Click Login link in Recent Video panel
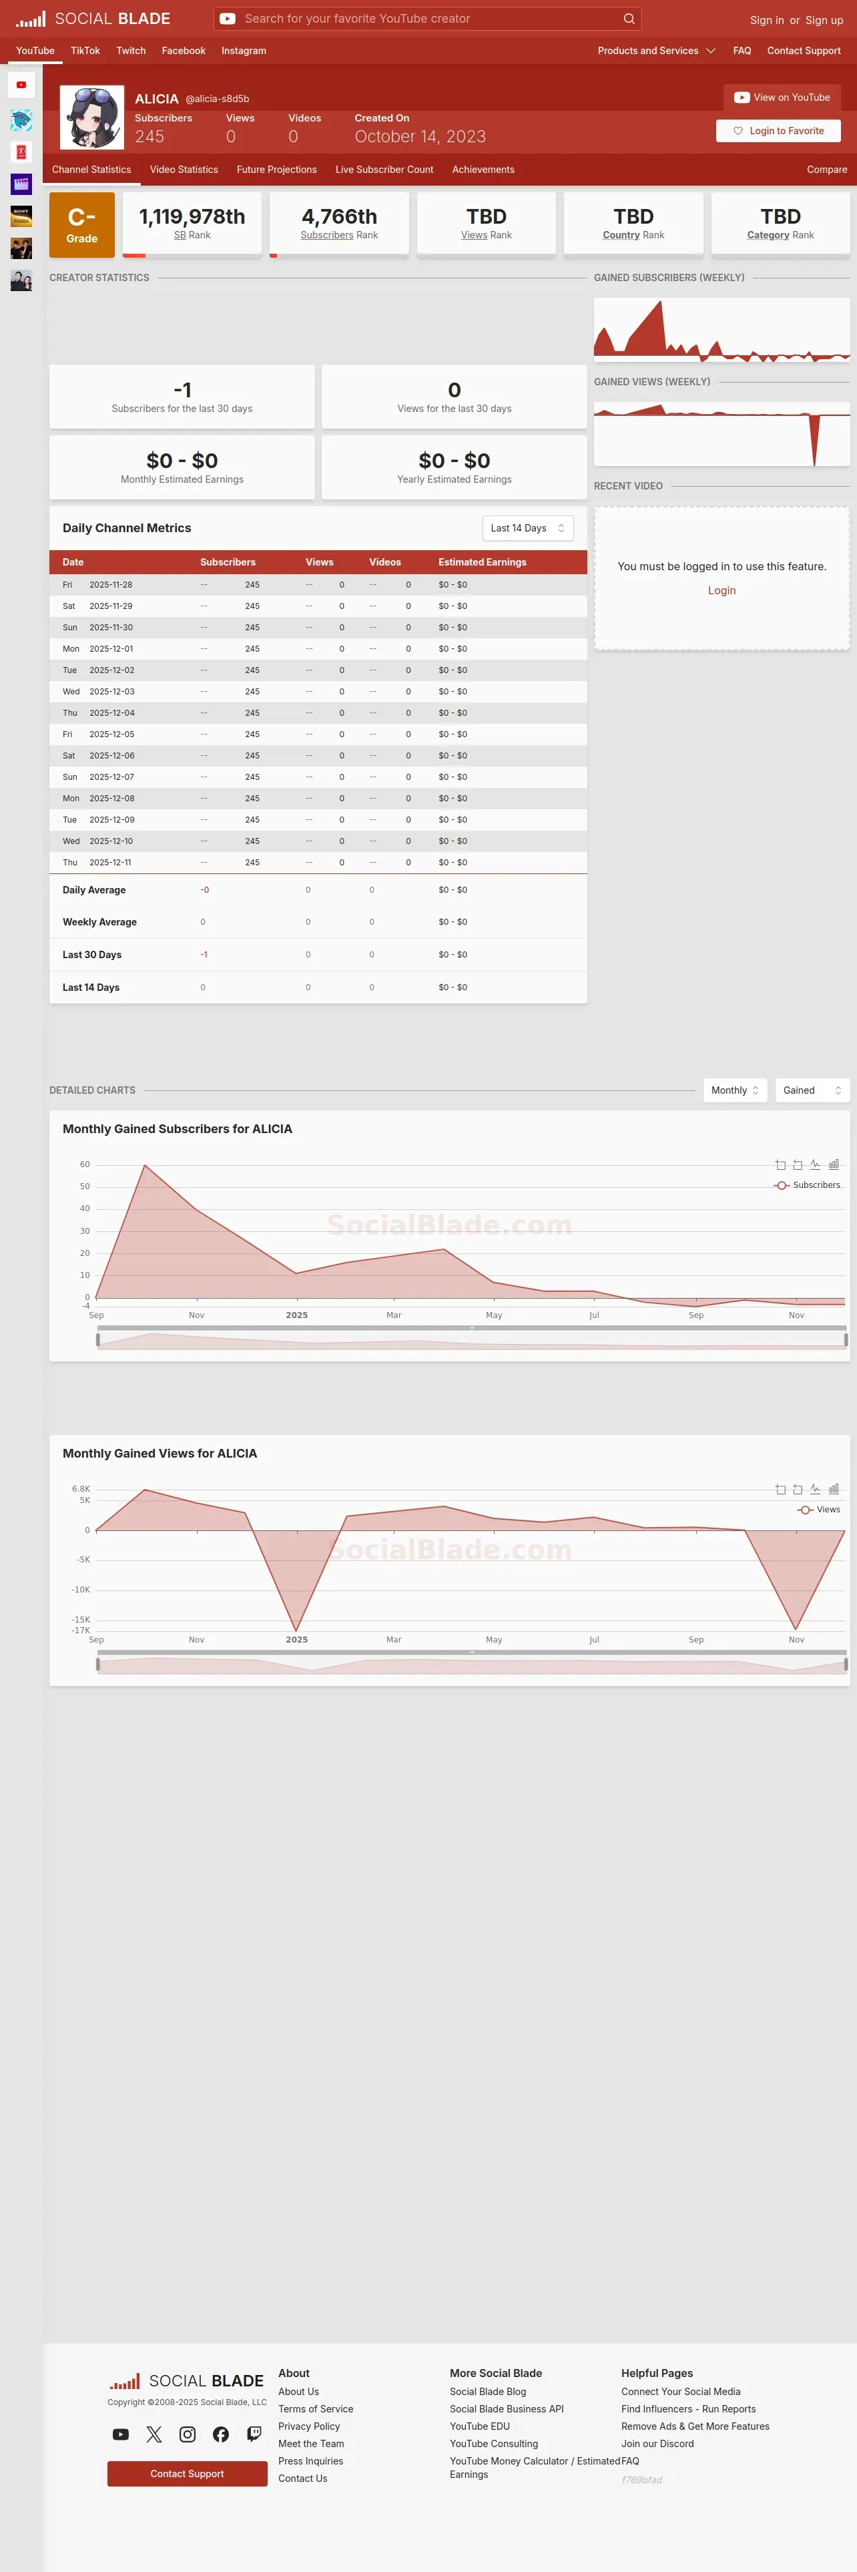The width and height of the screenshot is (857, 2572). (722, 591)
